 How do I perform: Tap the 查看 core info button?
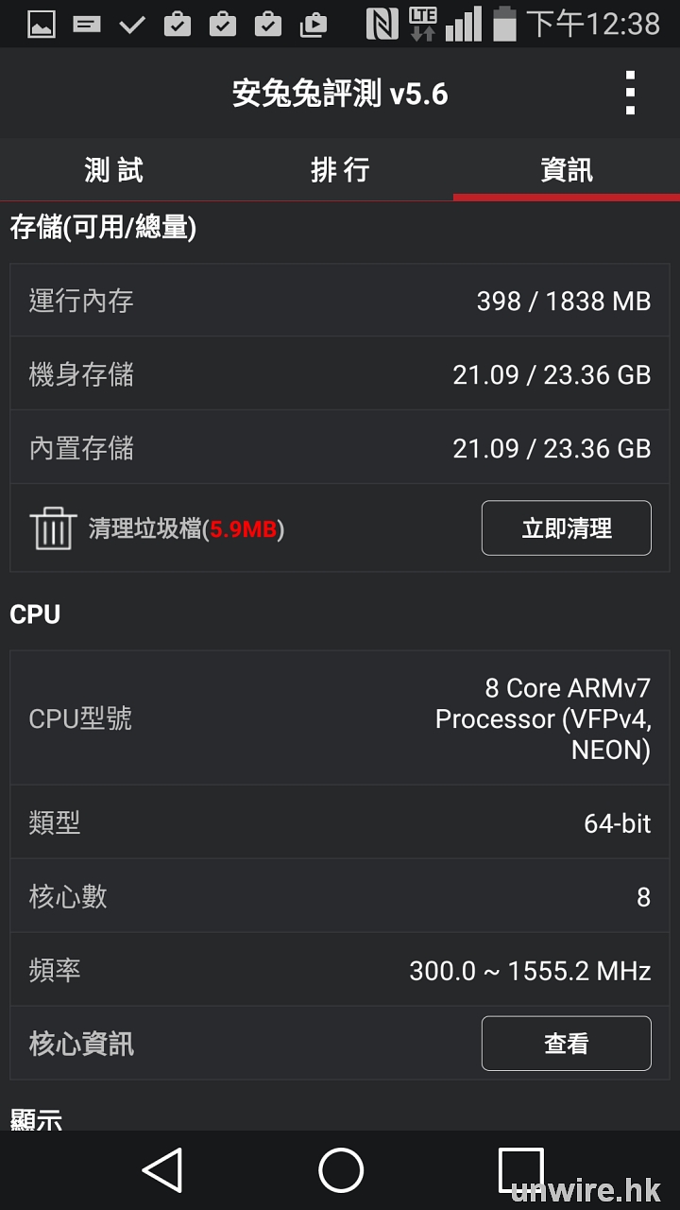coord(566,1043)
